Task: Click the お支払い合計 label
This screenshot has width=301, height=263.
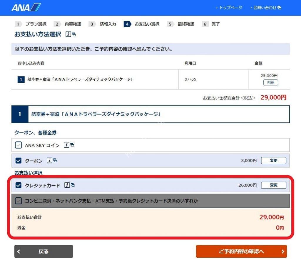Action: tap(29, 217)
